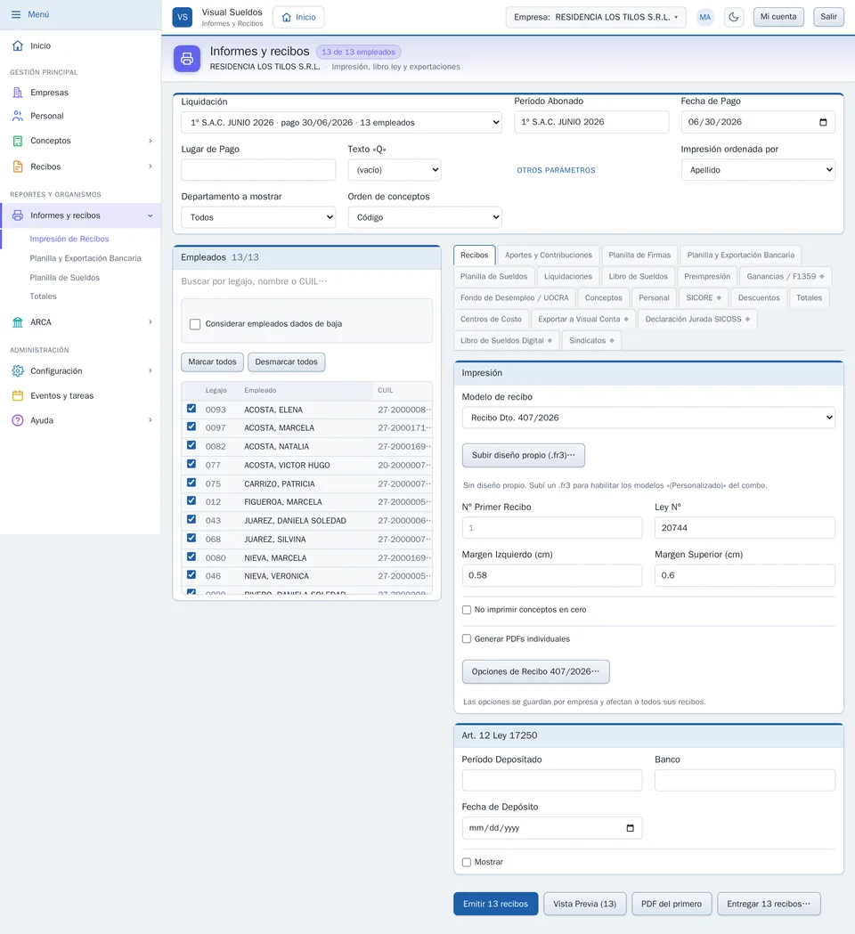The width and height of the screenshot is (855, 934).
Task: Open Empresas building icon in sidebar
Action: click(x=18, y=93)
